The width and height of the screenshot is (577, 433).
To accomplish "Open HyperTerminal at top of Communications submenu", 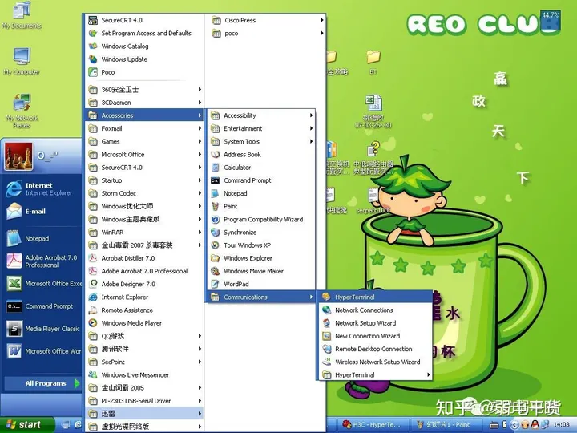I will click(x=374, y=297).
